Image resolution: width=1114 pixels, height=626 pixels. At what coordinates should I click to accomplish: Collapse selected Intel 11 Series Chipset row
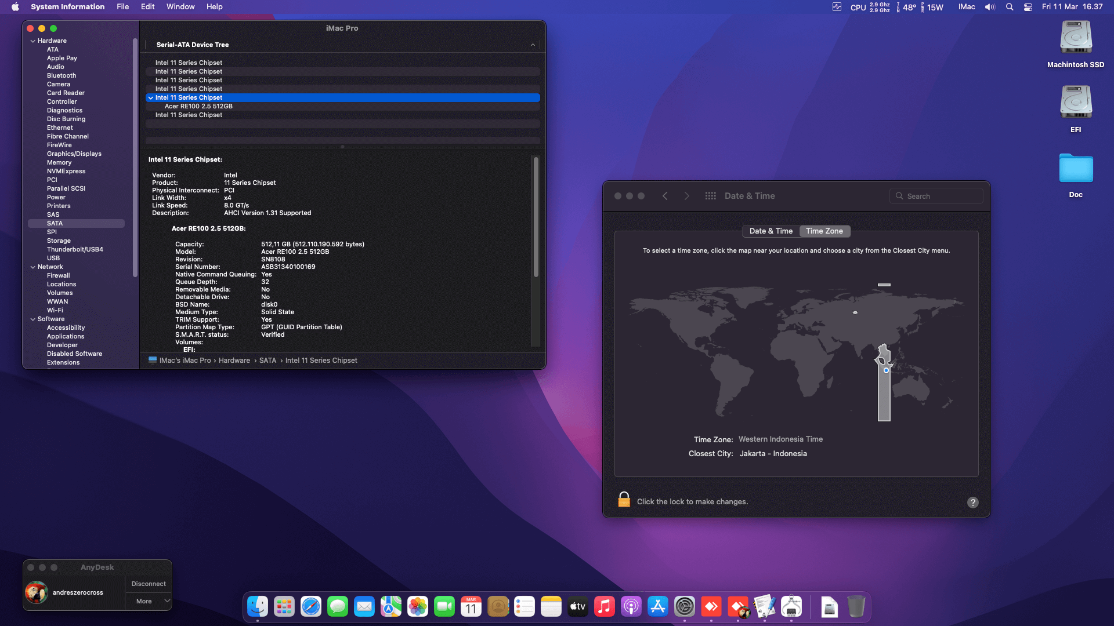(151, 98)
